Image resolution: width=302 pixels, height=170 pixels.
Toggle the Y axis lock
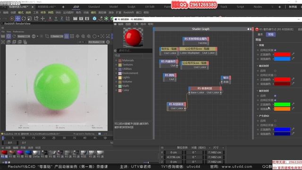56,18
